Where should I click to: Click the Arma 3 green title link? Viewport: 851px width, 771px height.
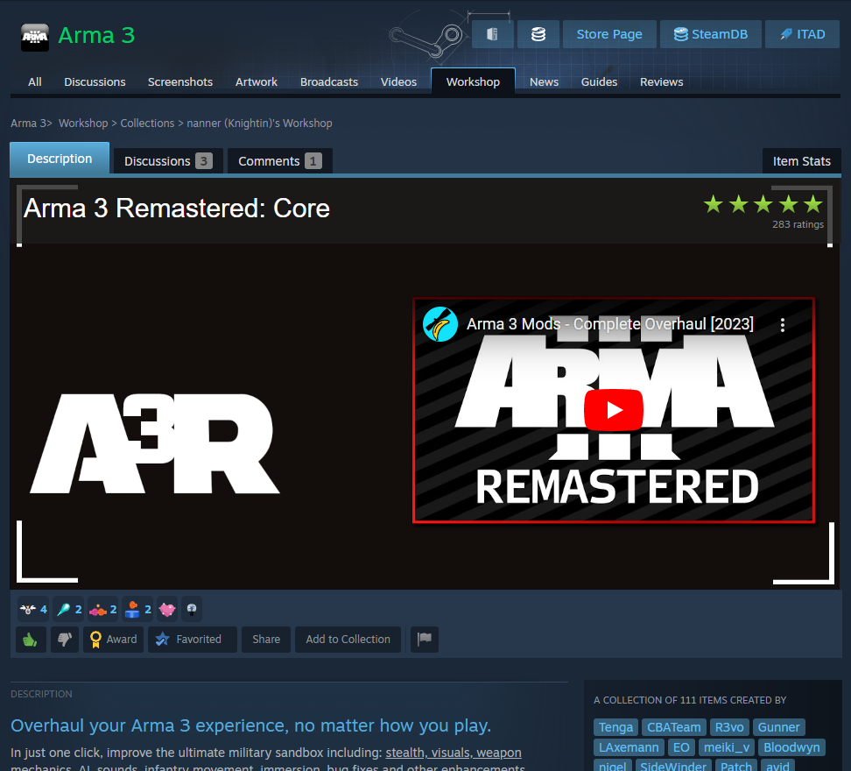pyautogui.click(x=96, y=36)
